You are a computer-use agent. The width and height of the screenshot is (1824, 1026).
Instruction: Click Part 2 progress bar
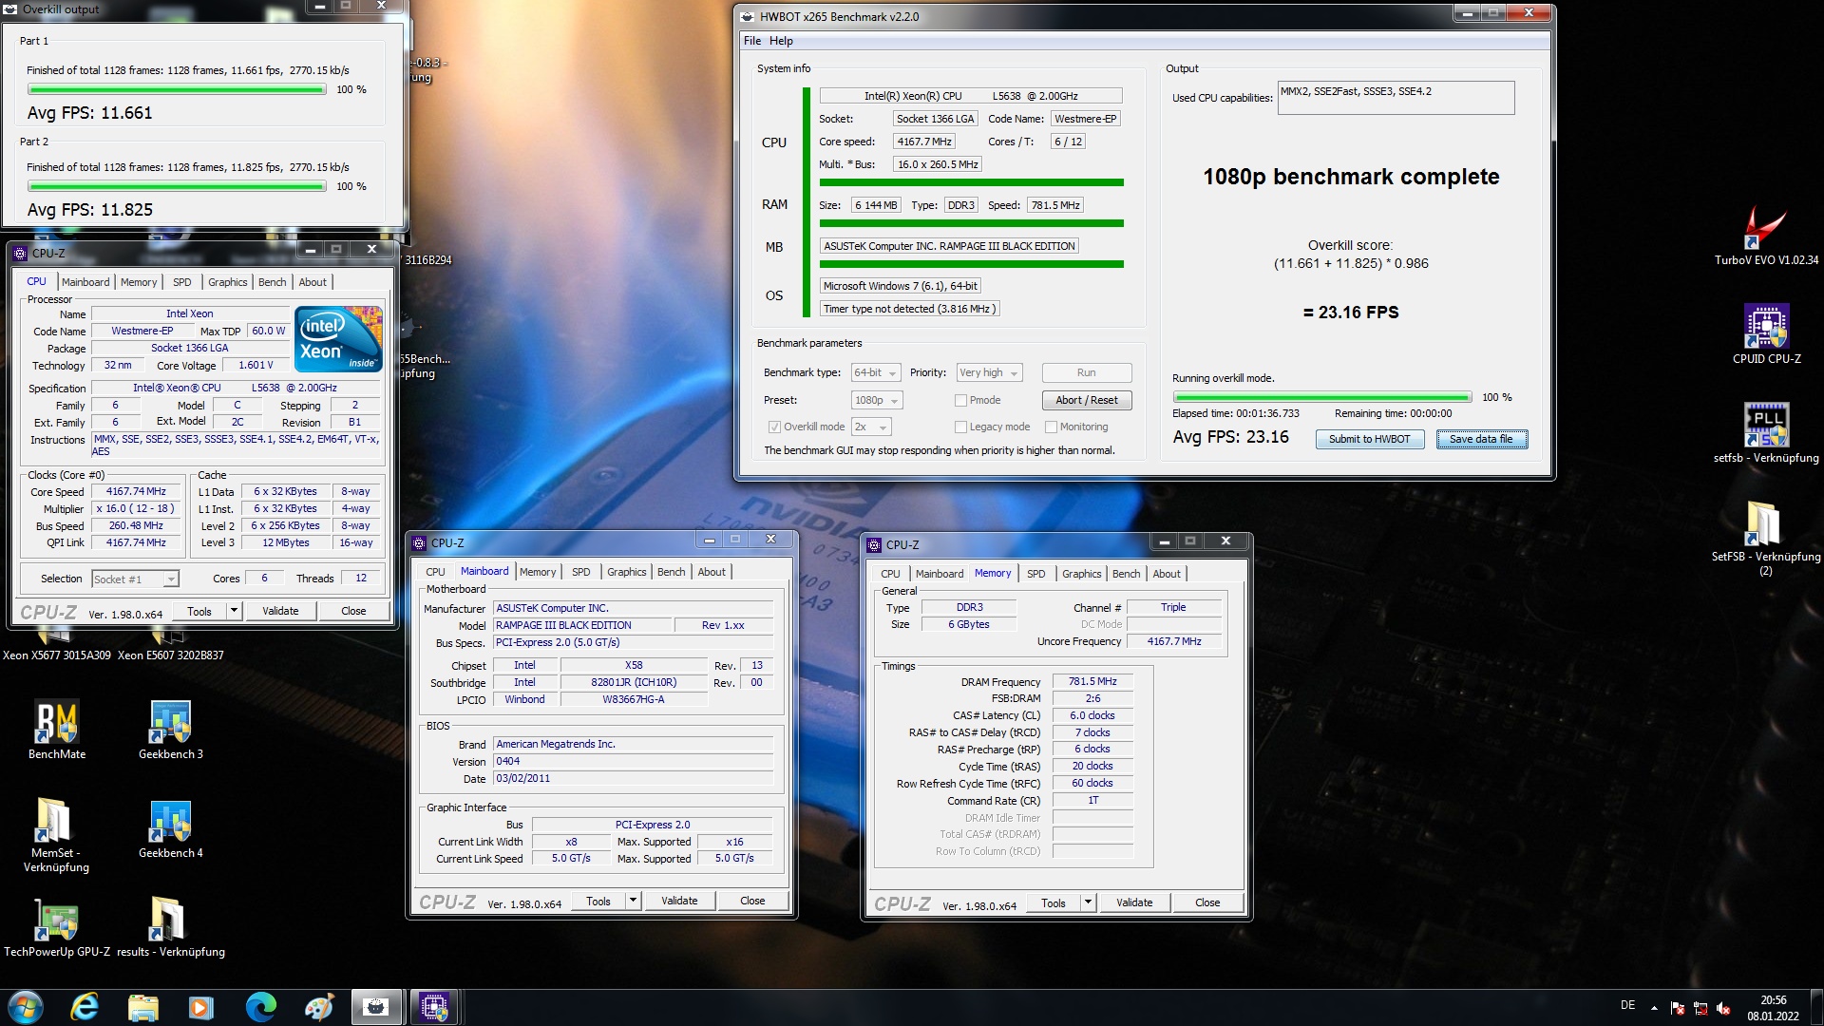tap(177, 186)
